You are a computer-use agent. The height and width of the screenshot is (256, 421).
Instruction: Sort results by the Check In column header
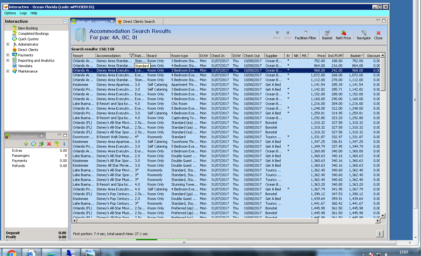tap(221, 56)
